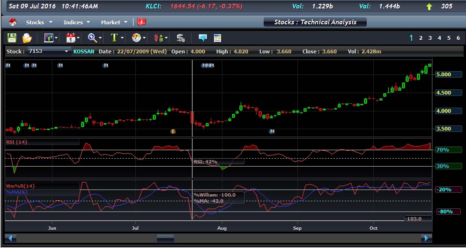Click the orange E event marker

pos(173,131)
